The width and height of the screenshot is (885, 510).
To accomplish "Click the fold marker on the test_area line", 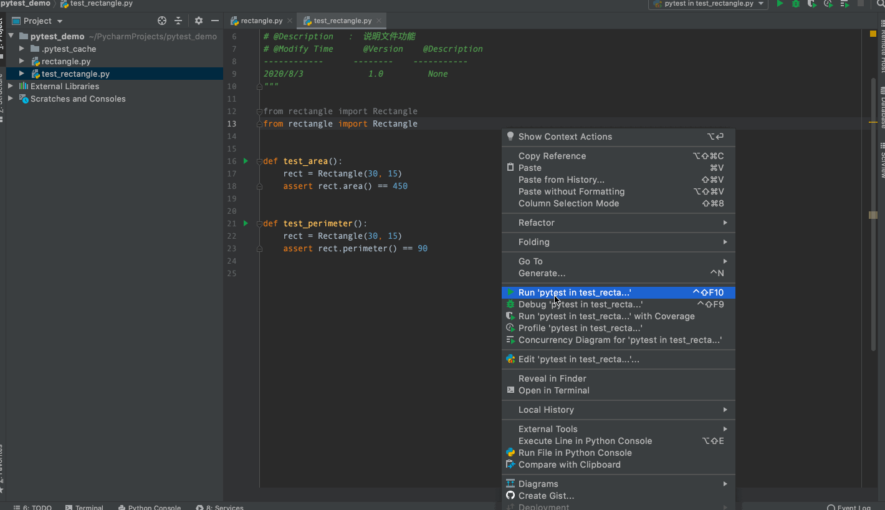I will [259, 161].
